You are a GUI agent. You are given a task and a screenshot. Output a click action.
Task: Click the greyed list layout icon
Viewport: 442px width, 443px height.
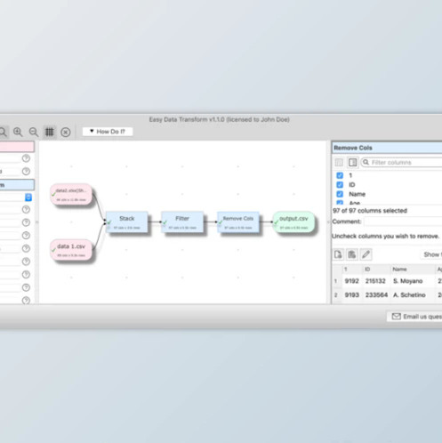pos(339,163)
